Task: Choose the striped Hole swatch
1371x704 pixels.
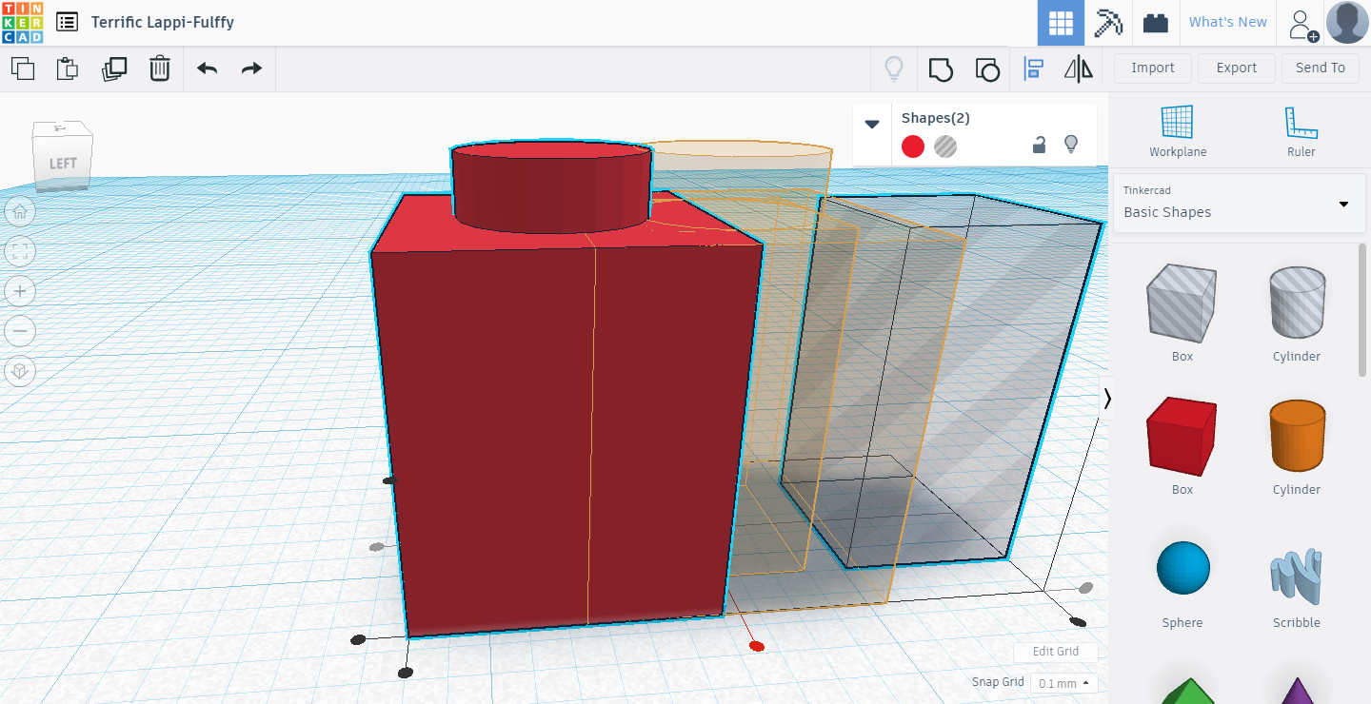Action: [945, 147]
